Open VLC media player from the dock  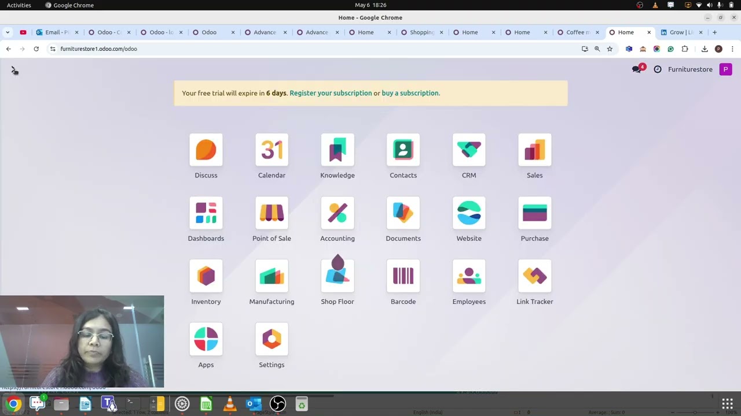tap(230, 404)
